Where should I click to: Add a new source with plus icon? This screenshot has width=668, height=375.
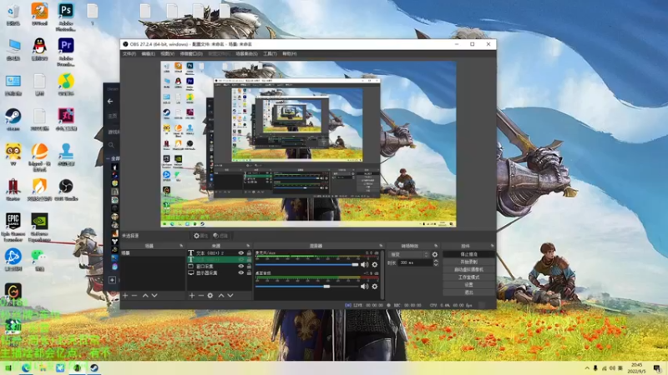192,296
